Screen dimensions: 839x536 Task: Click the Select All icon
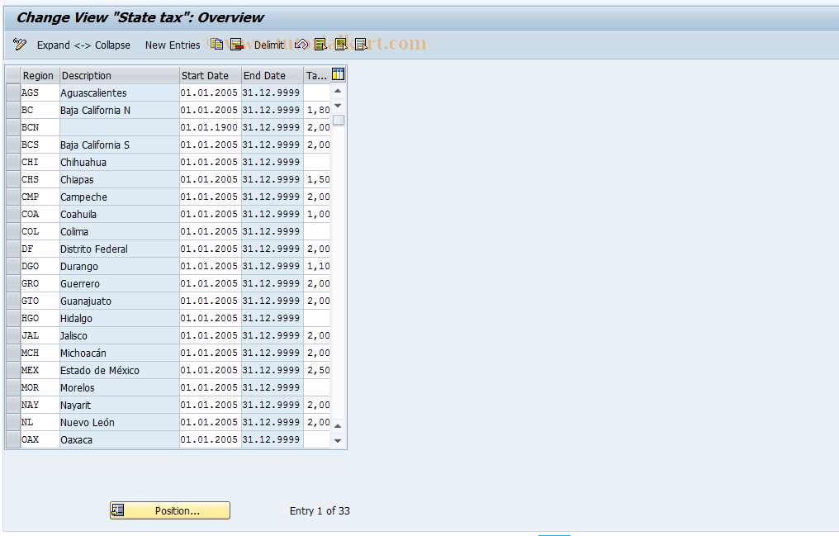click(x=320, y=45)
